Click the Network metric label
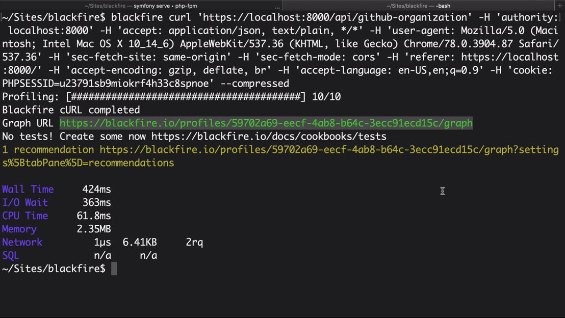The height and width of the screenshot is (318, 565). 22,243
